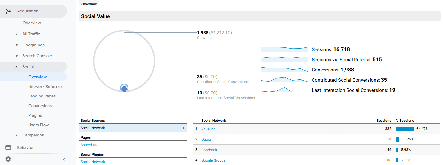The height and width of the screenshot is (165, 443).
Task: Click the Conversions sparkline chart
Action: coord(284,70)
